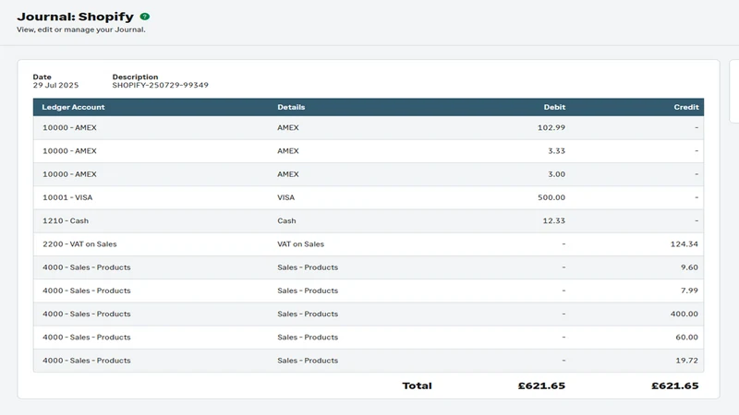The image size is (739, 415).
Task: Click the debit amount 3.33
Action: (556, 151)
